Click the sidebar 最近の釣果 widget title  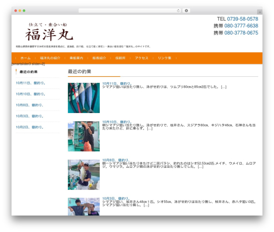pos(28,72)
